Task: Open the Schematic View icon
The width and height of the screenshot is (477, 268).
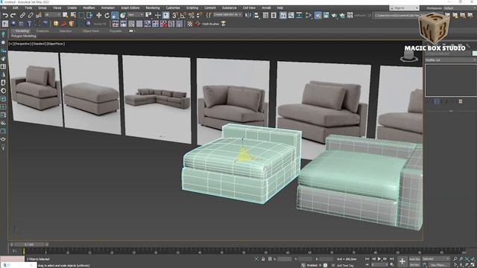Action: click(x=299, y=15)
